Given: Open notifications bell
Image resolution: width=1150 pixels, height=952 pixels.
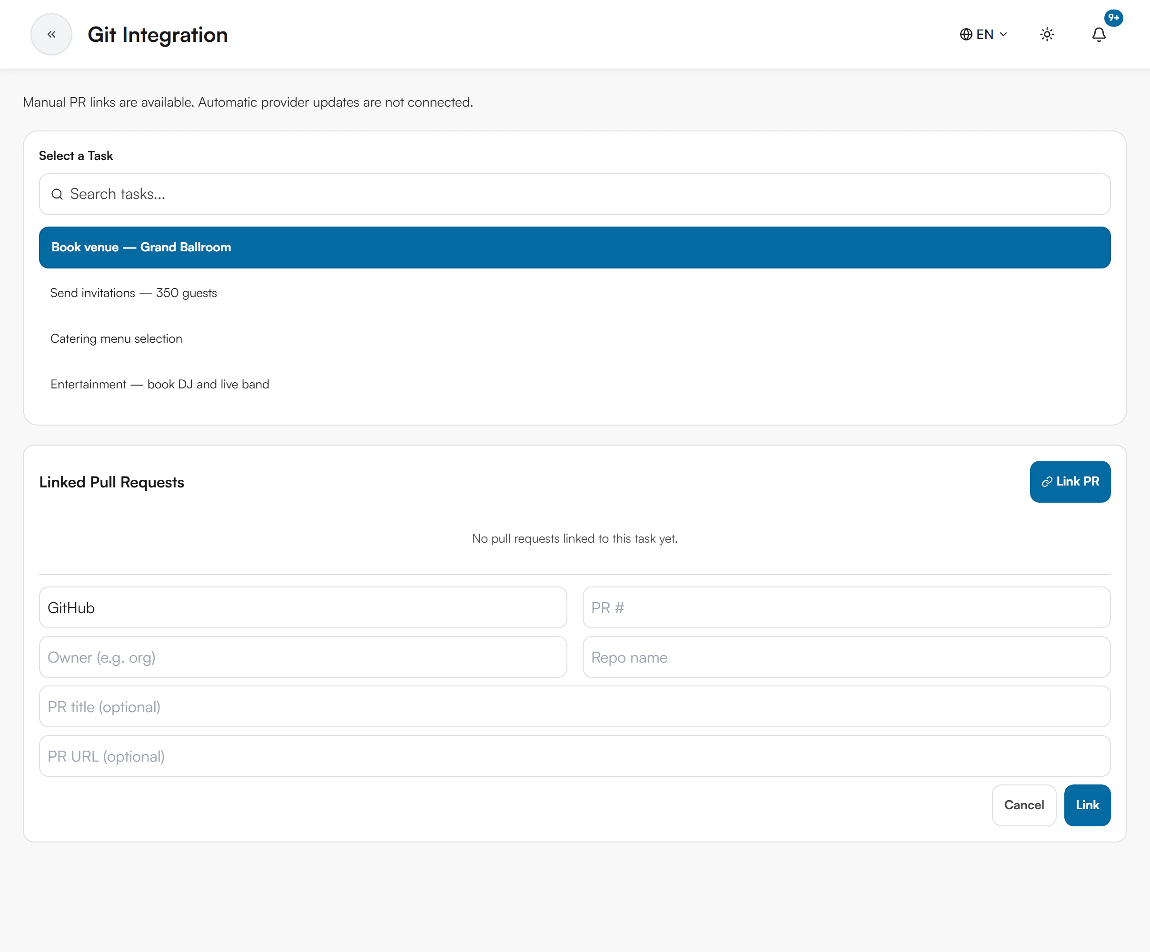Looking at the screenshot, I should coord(1099,34).
